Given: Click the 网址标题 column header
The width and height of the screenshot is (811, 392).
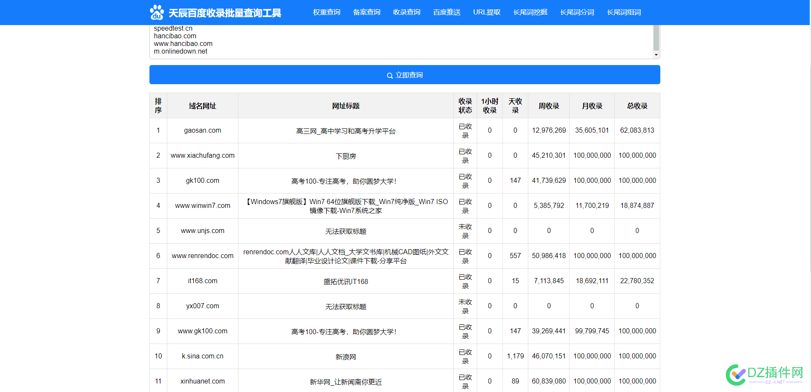Looking at the screenshot, I should click(x=346, y=106).
